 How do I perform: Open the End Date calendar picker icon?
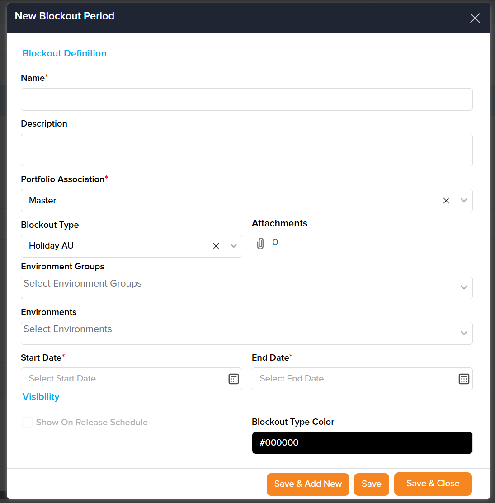point(464,379)
